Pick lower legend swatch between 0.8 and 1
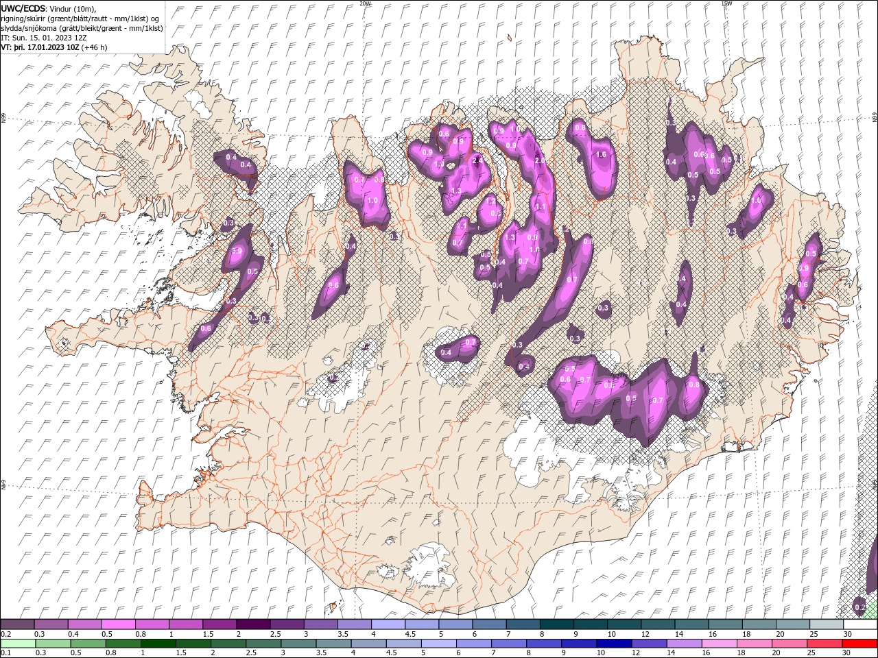This screenshot has height=658, width=878. pyautogui.click(x=123, y=644)
